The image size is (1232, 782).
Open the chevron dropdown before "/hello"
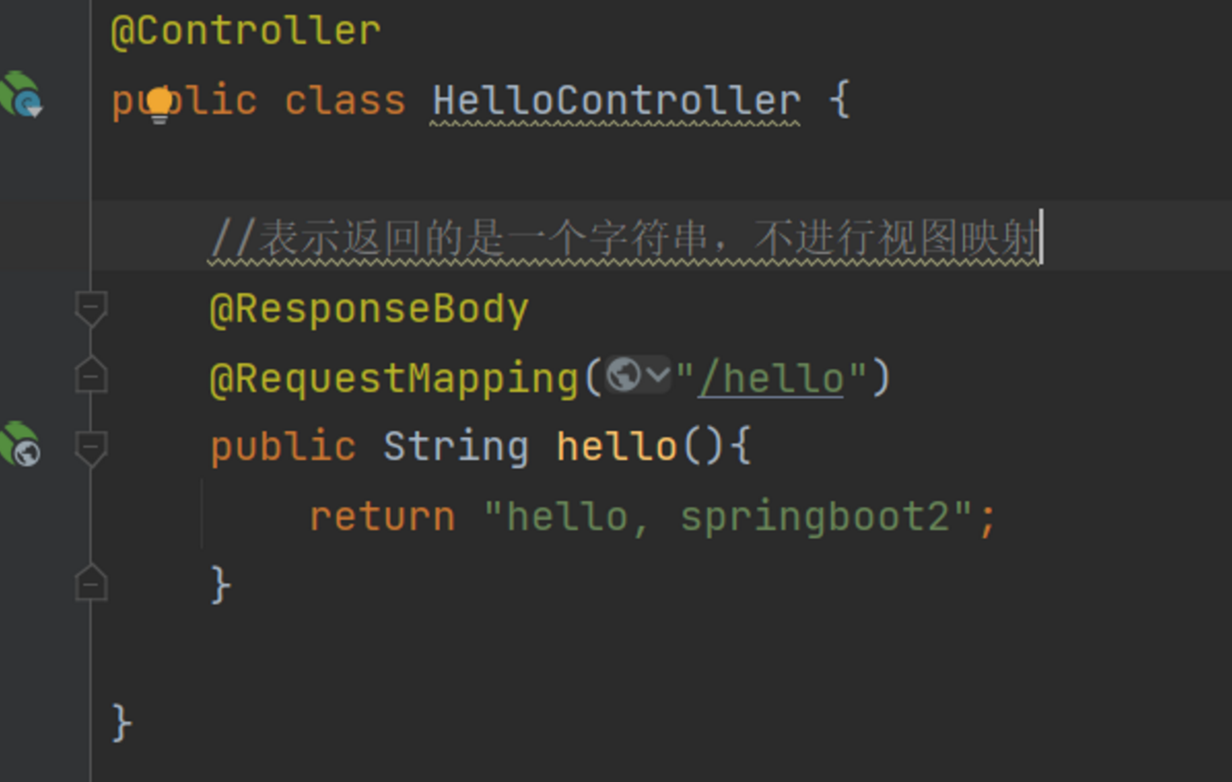658,374
